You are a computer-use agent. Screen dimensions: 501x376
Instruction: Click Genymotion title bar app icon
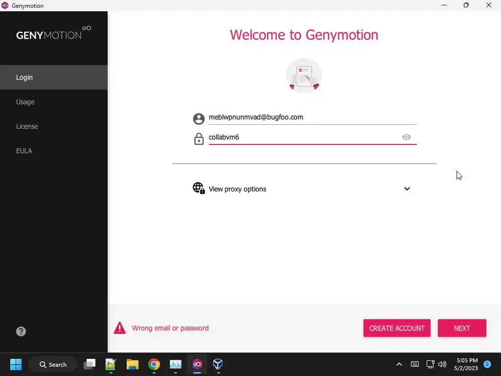pyautogui.click(x=5, y=5)
